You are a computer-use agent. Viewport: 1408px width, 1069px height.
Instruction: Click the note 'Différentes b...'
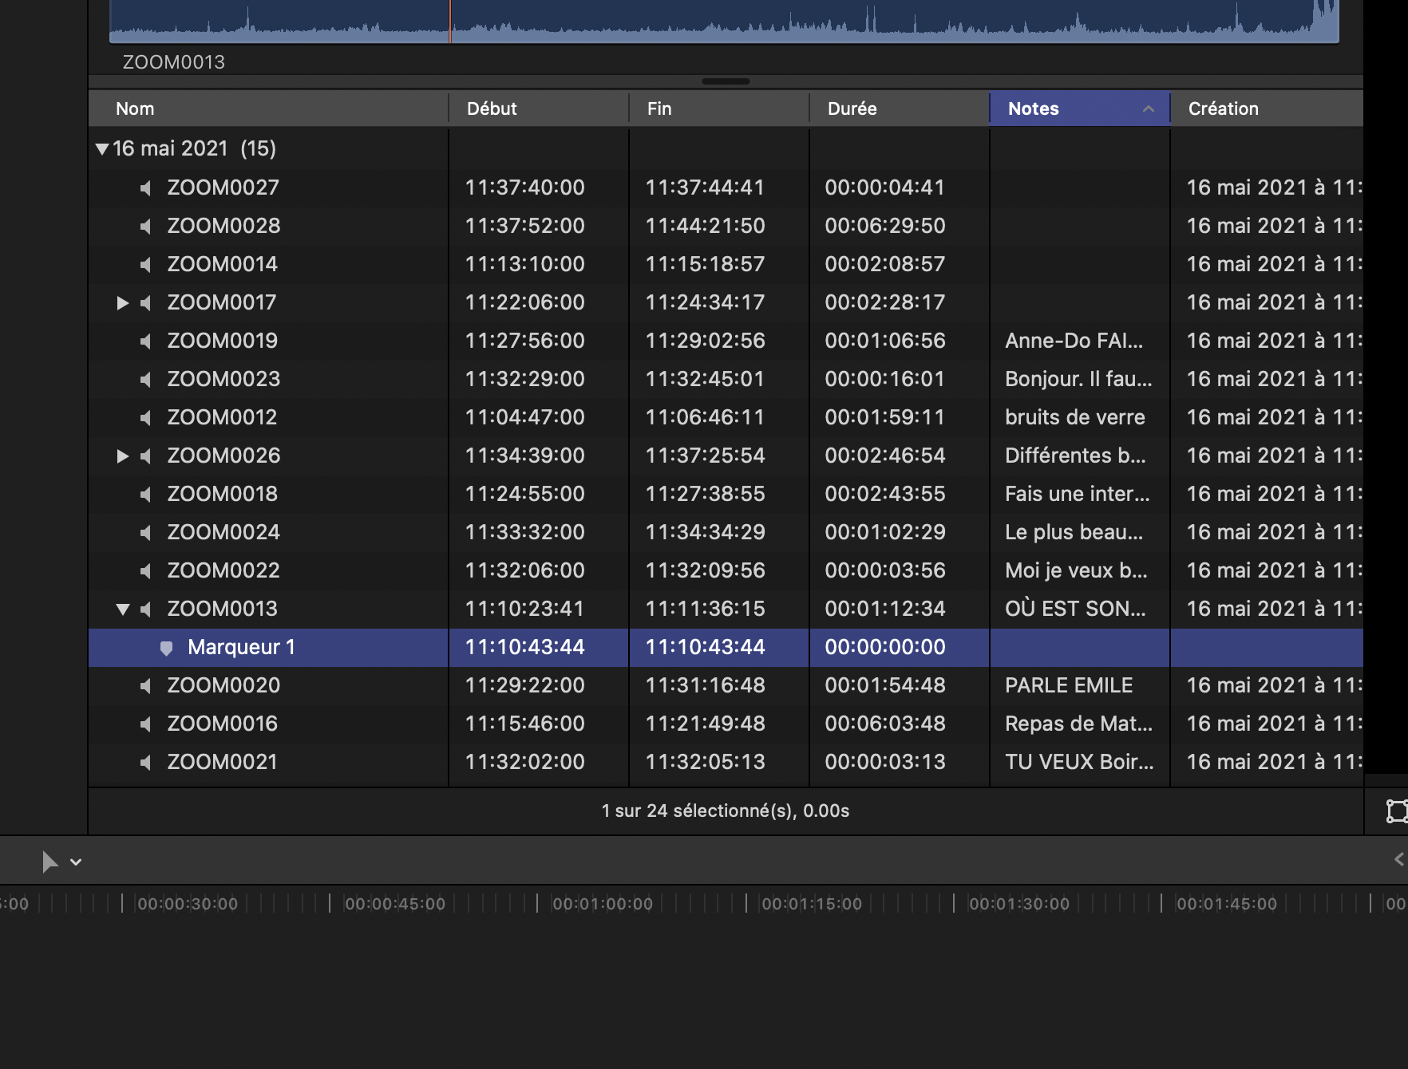pyautogui.click(x=1076, y=456)
